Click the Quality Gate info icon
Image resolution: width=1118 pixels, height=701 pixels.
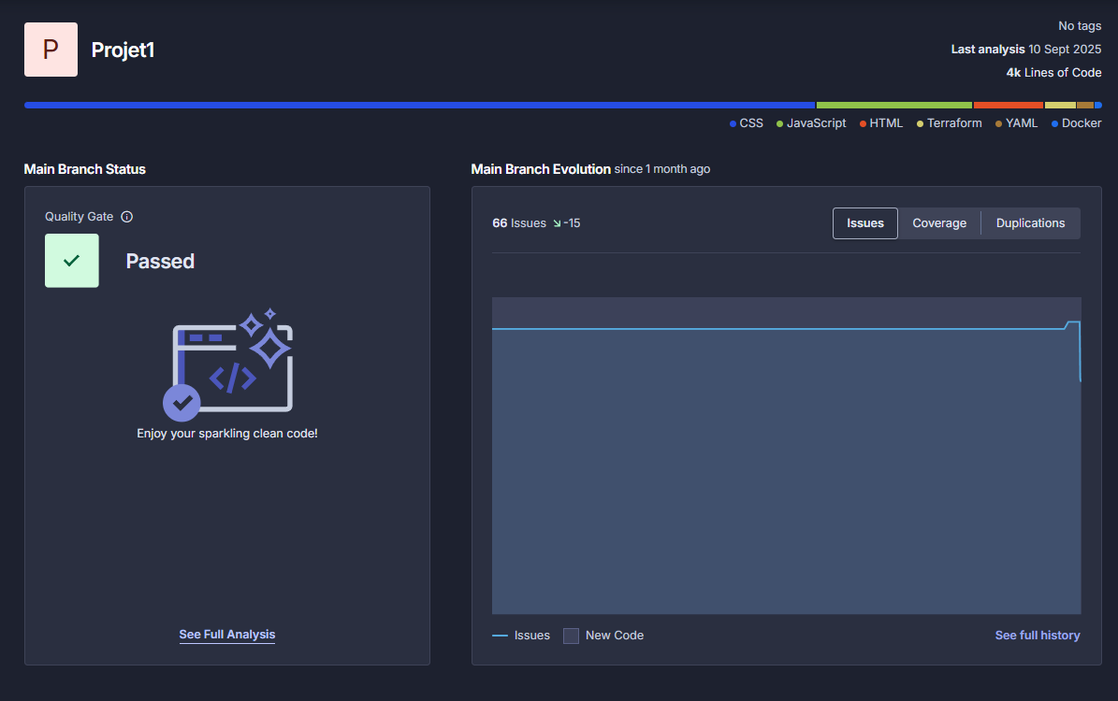[x=127, y=217]
